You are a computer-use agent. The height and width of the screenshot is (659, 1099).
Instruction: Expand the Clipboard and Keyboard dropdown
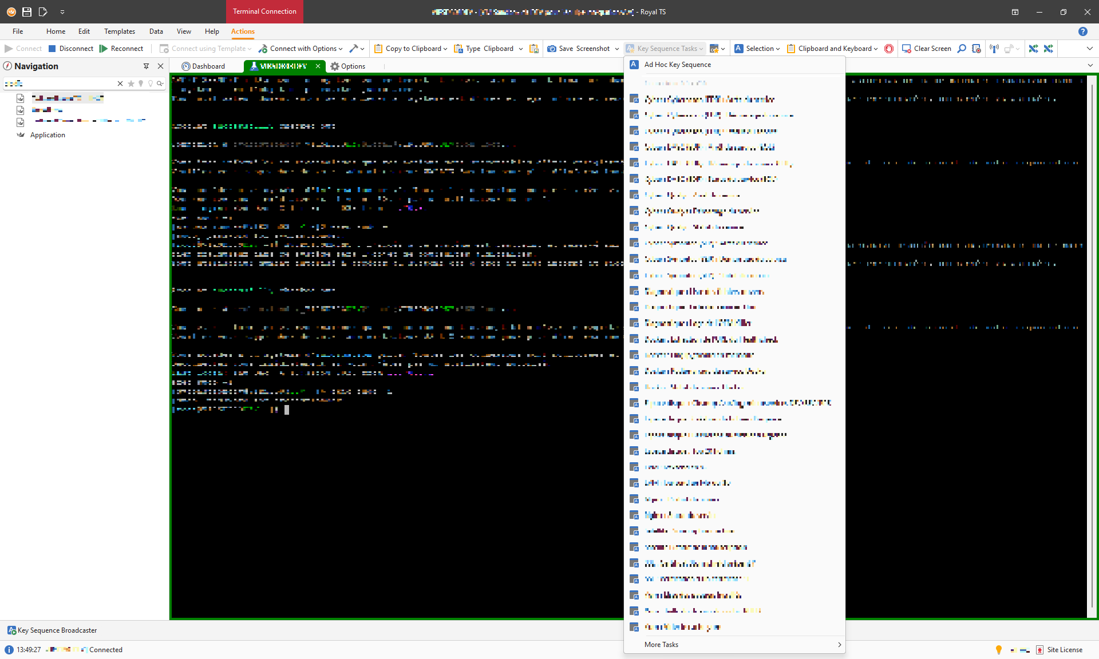coord(876,49)
